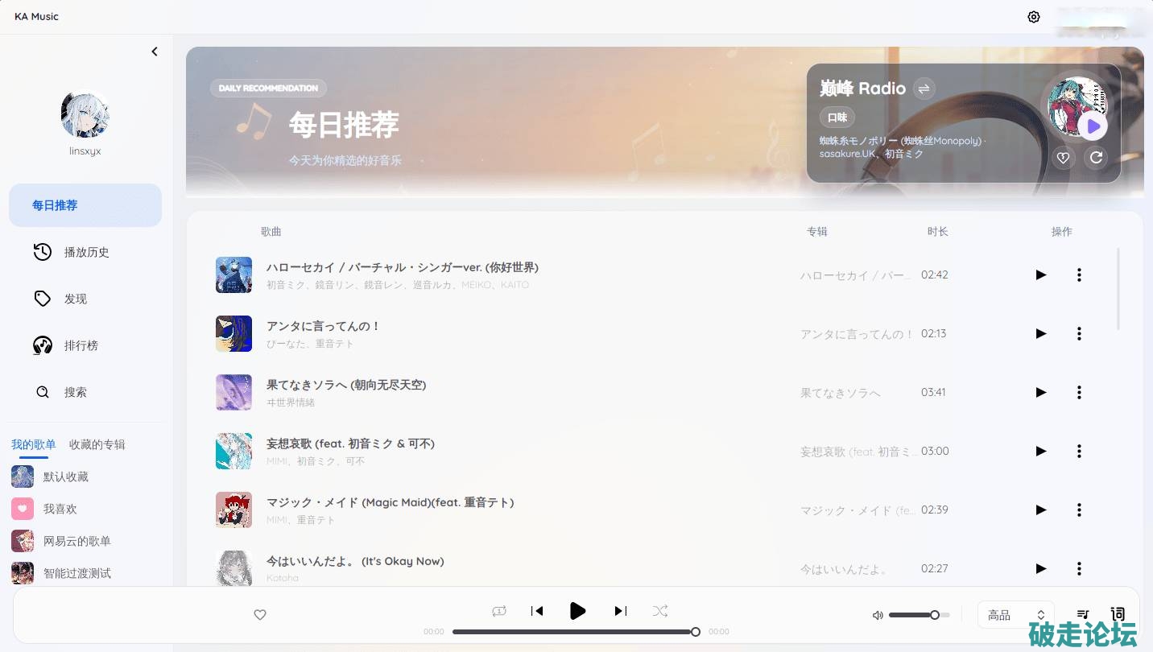
Task: Collapse the sidebar with the chevron arrow
Action: point(155,52)
